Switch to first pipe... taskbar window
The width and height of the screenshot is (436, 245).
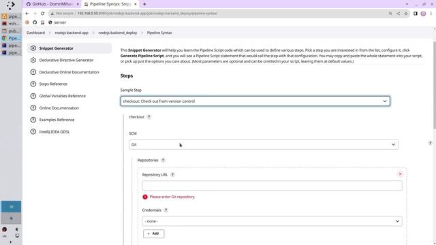pyautogui.click(x=11, y=16)
